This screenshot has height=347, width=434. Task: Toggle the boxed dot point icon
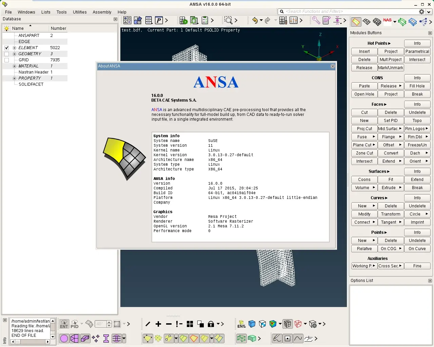[288, 338]
